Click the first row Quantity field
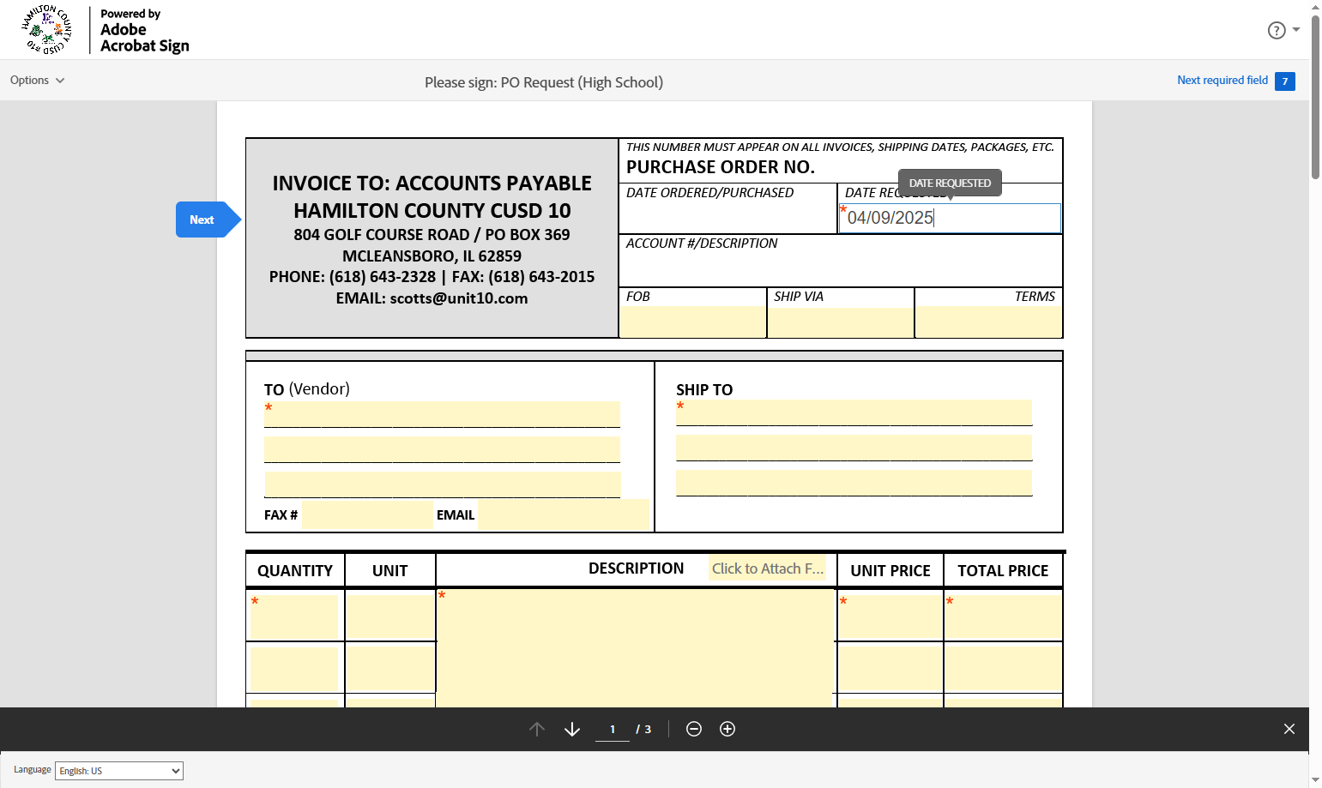Screen dimensions: 1322x788 [295, 617]
